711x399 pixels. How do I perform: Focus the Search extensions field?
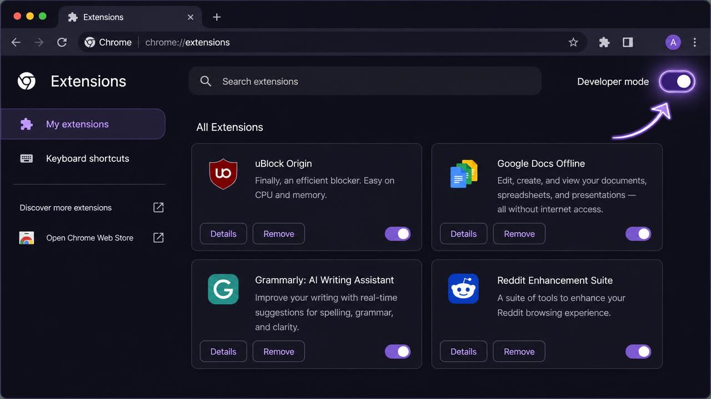365,81
